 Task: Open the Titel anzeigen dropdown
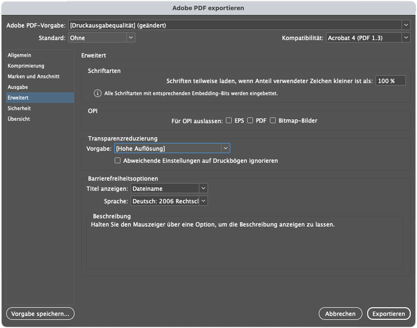point(169,188)
